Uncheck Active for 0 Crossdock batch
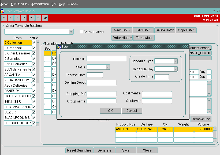The height and width of the screenshot is (155, 220). tap(34, 48)
